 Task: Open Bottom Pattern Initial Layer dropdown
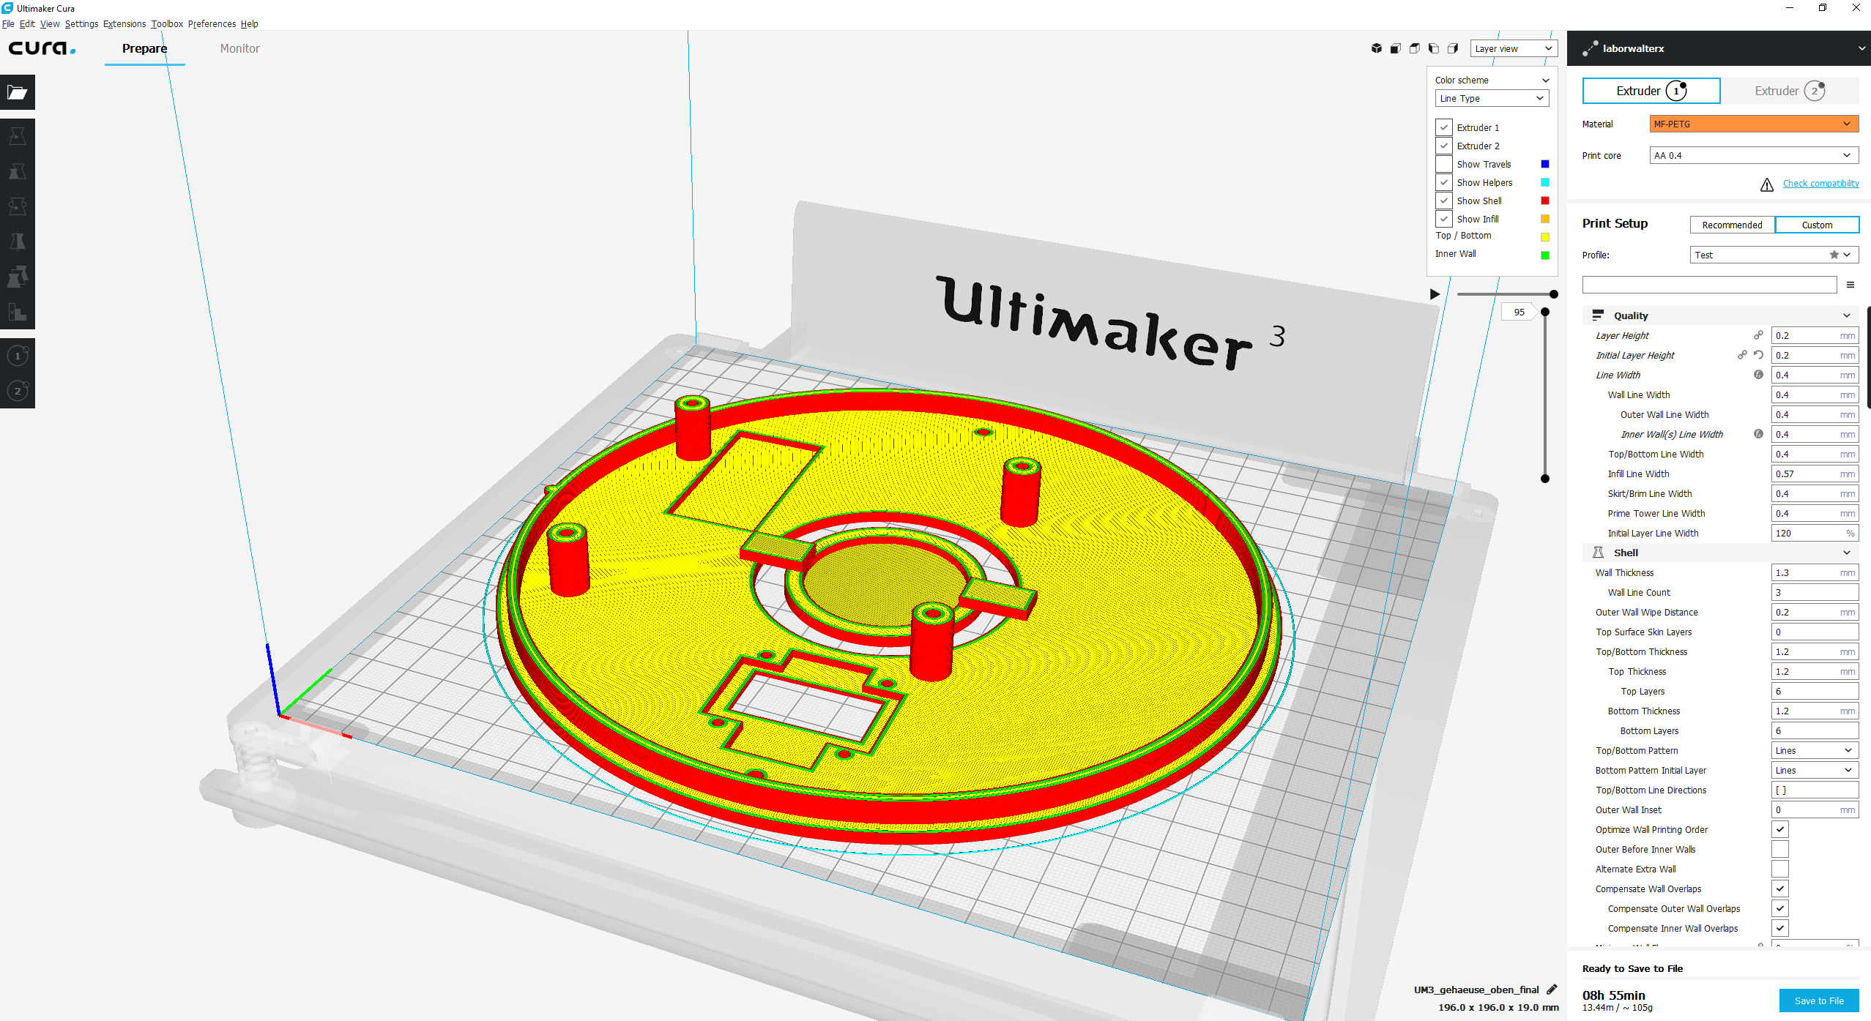(1815, 770)
